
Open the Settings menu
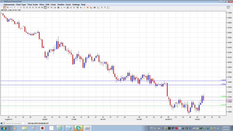(76, 5)
